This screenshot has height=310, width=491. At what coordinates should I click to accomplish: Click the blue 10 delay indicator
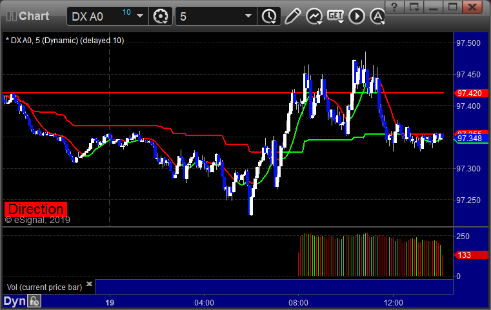click(126, 12)
